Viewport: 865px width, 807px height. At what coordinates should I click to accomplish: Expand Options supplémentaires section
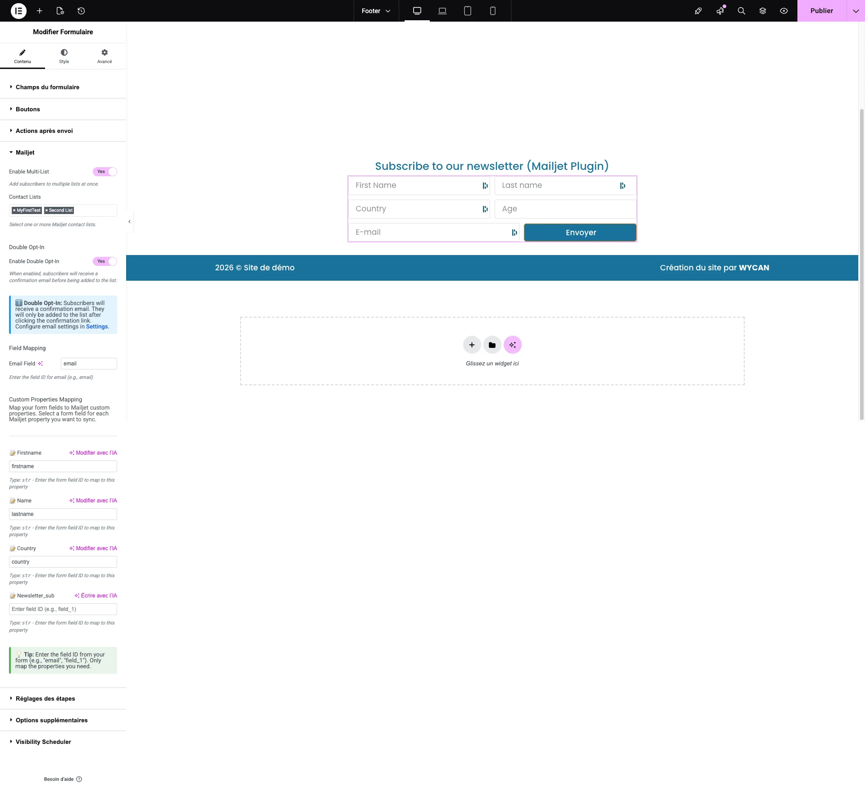tap(63, 720)
